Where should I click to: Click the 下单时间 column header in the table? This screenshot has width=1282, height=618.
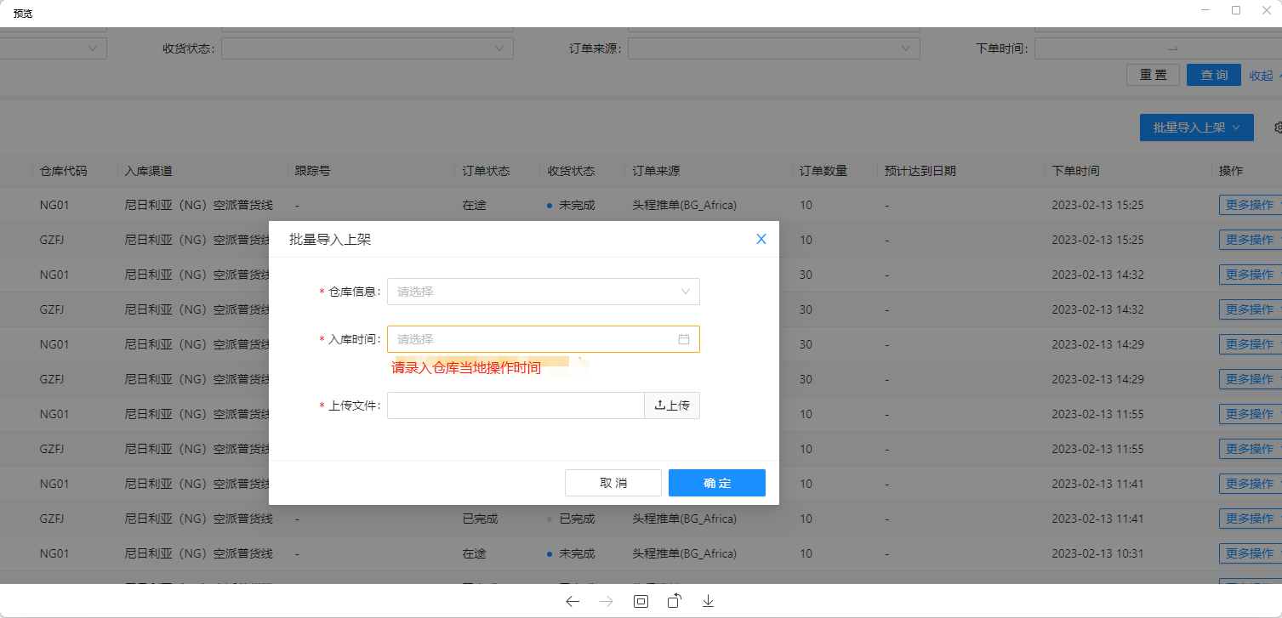tap(1075, 171)
